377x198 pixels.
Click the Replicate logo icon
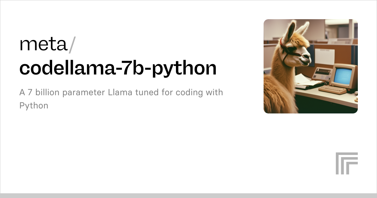(347, 163)
